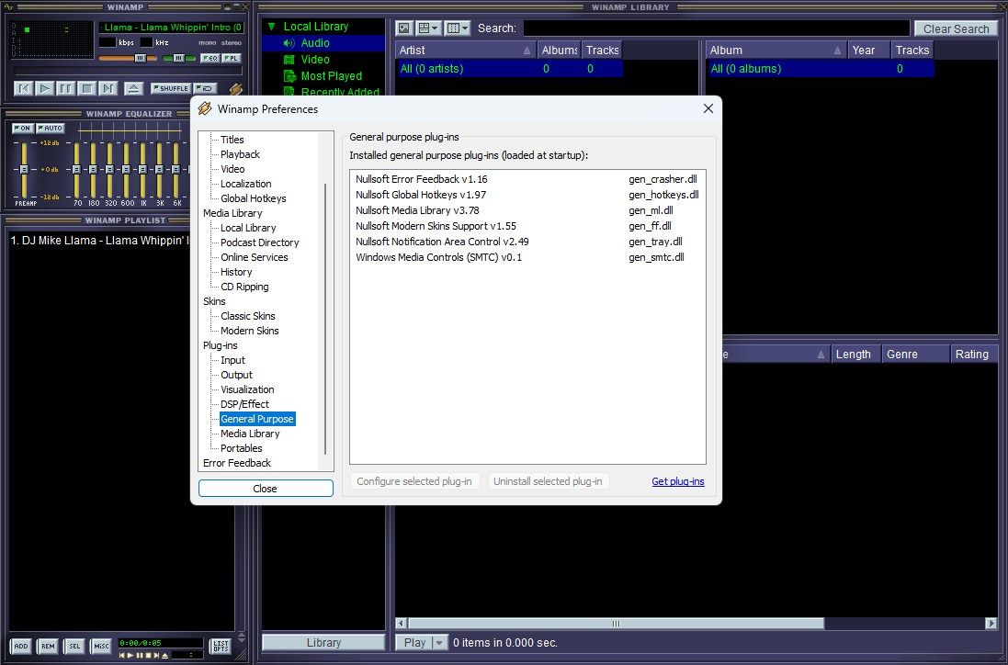
Task: Select the All (0 albums) row
Action: (x=820, y=69)
